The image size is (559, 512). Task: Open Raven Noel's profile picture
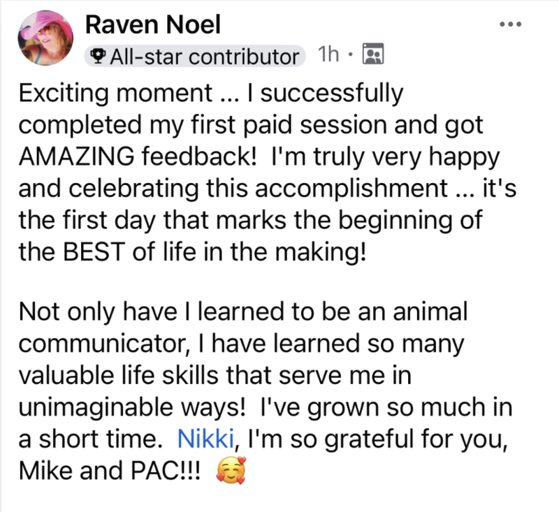point(45,38)
